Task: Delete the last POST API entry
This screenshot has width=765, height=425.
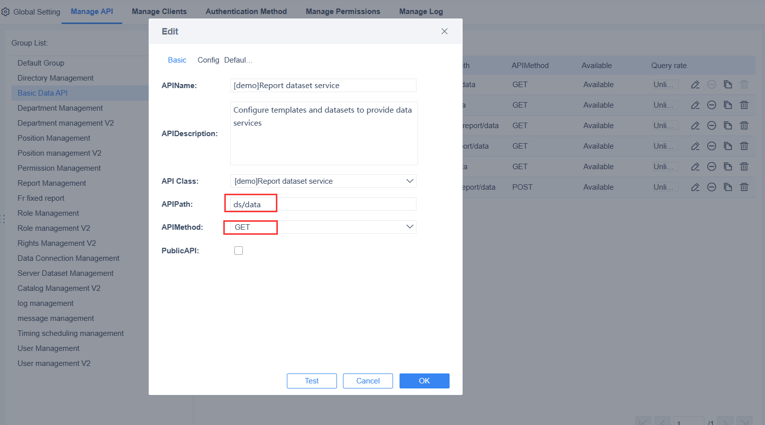Action: (744, 187)
